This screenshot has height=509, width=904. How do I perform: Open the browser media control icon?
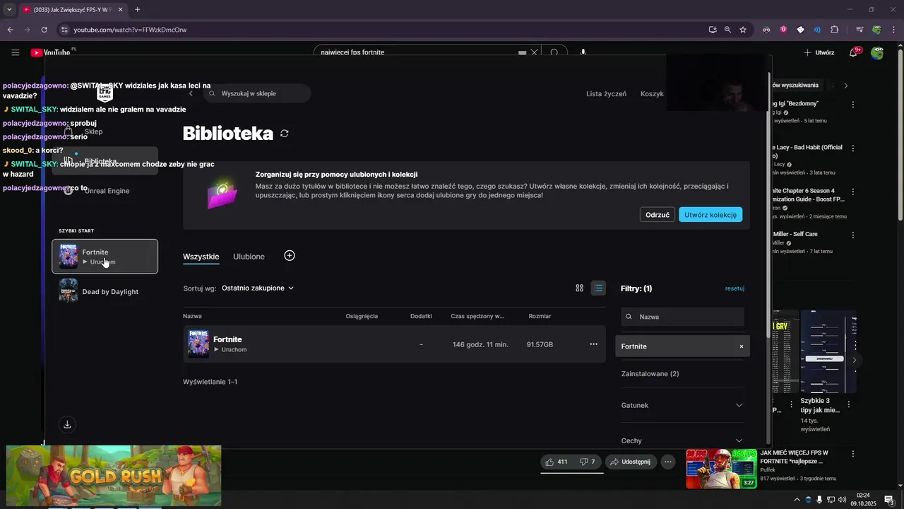(860, 30)
